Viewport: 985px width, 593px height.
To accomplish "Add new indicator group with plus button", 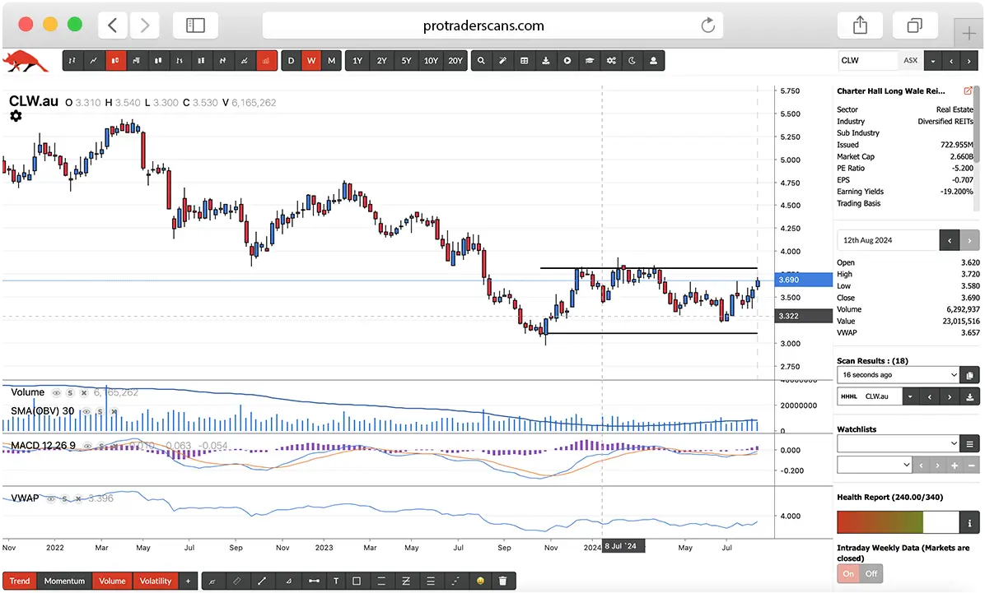I will [x=188, y=581].
